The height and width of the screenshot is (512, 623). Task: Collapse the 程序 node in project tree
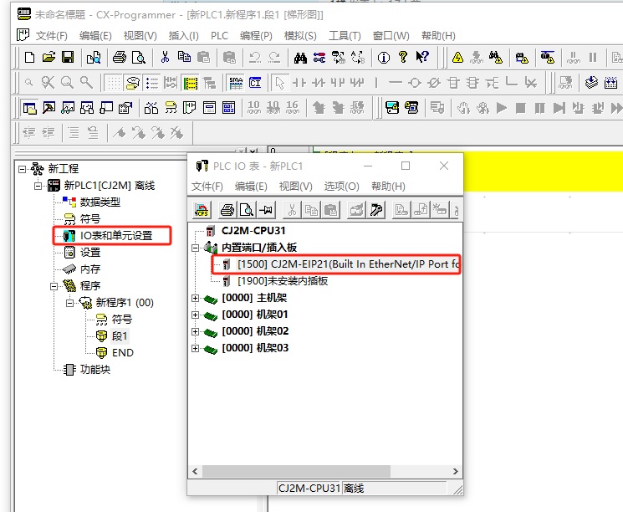54,286
